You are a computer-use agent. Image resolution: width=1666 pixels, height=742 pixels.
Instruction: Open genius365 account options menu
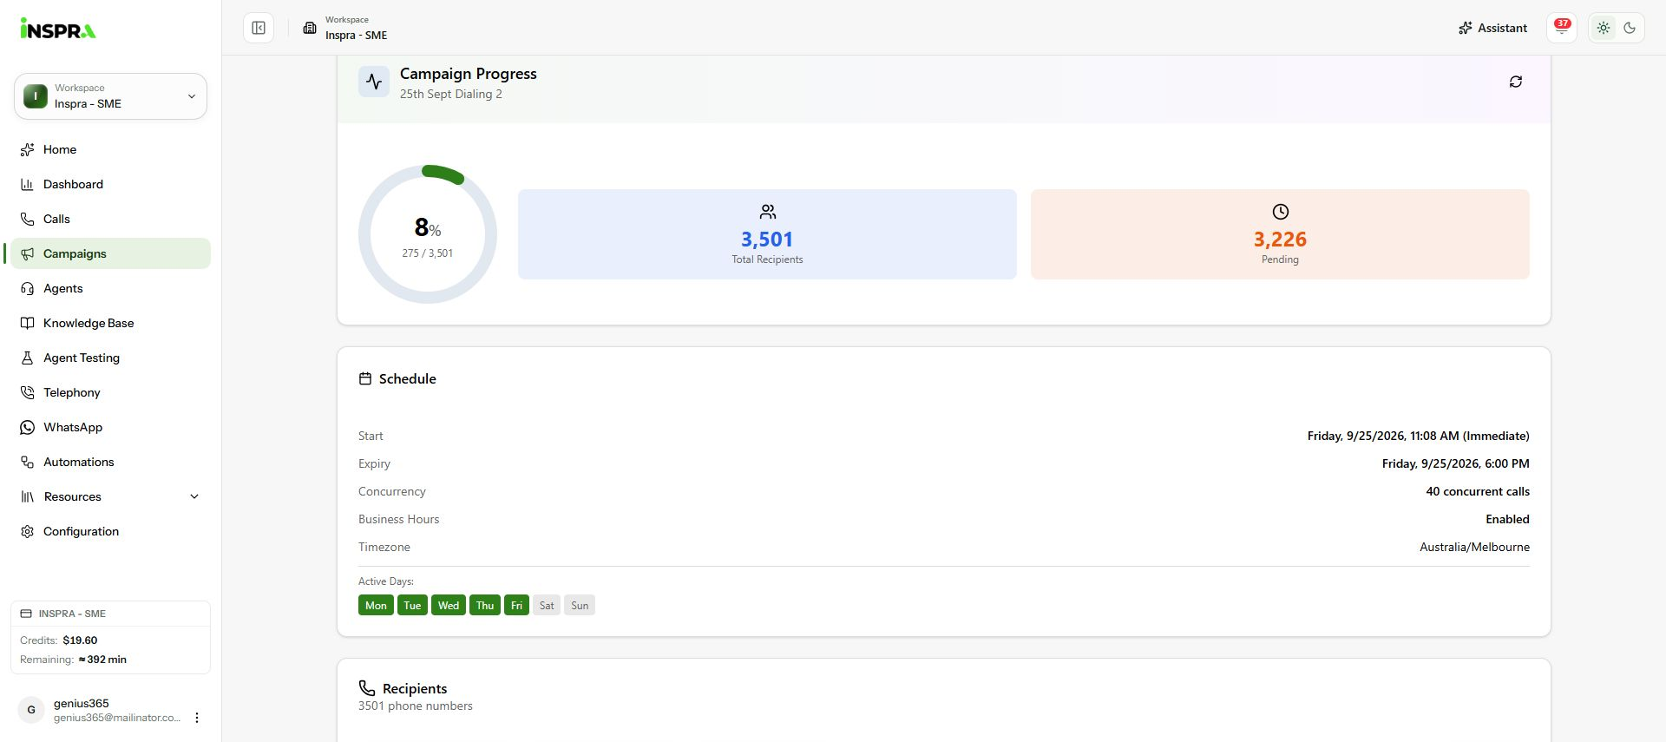197,718
